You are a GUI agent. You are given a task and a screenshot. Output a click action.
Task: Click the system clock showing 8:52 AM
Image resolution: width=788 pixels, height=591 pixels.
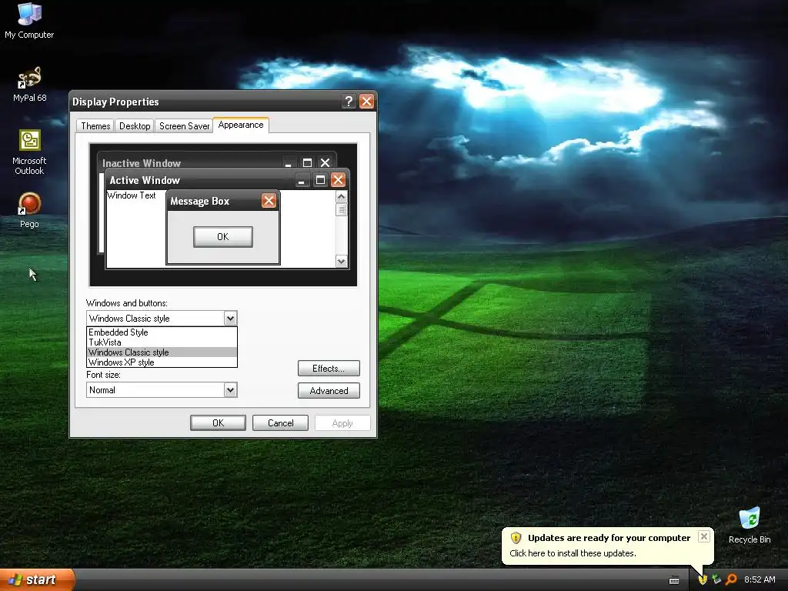(760, 579)
